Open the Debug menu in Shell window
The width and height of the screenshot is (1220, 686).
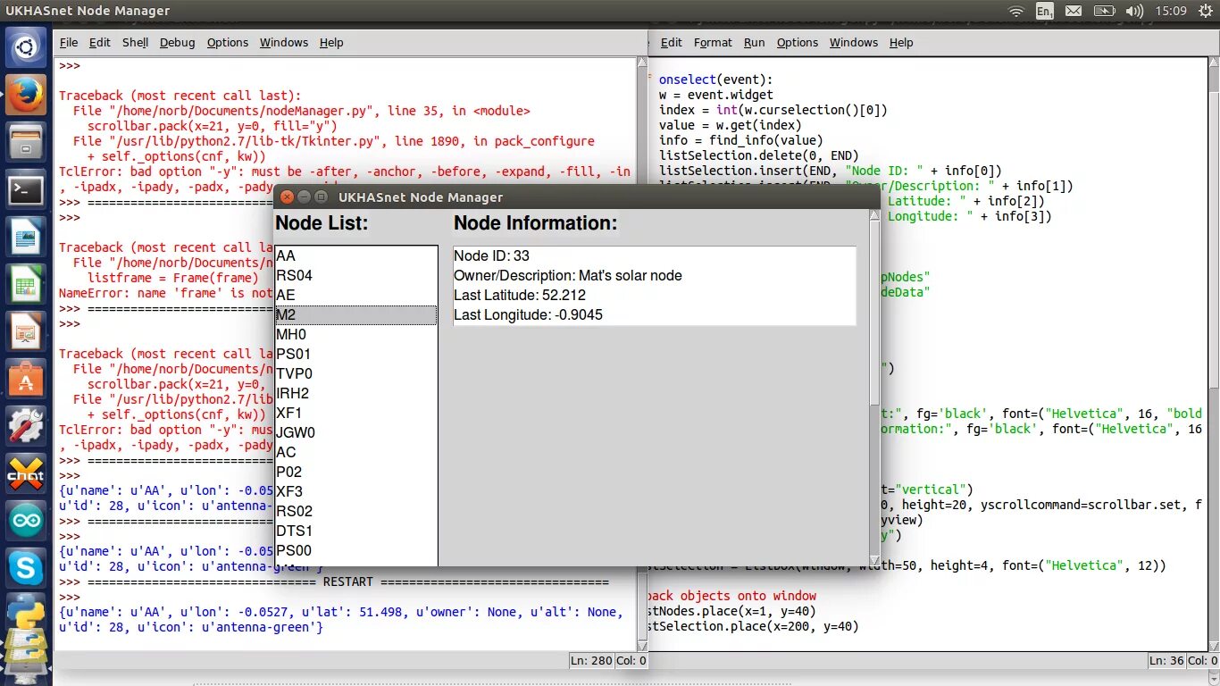pos(178,42)
